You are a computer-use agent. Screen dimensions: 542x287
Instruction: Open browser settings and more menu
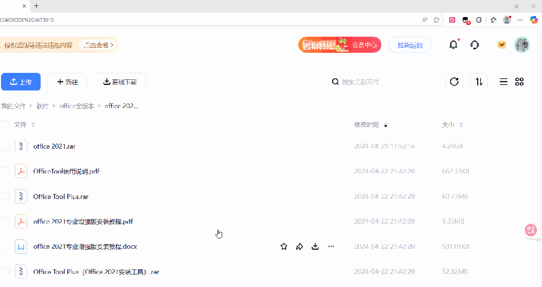click(x=520, y=20)
